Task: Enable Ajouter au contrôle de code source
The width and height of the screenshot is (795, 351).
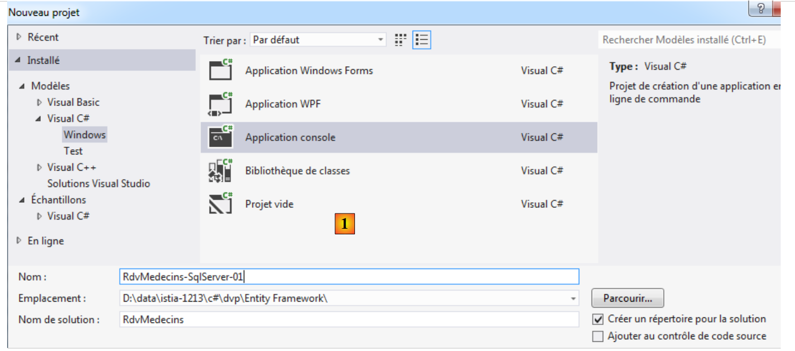Action: pos(598,336)
